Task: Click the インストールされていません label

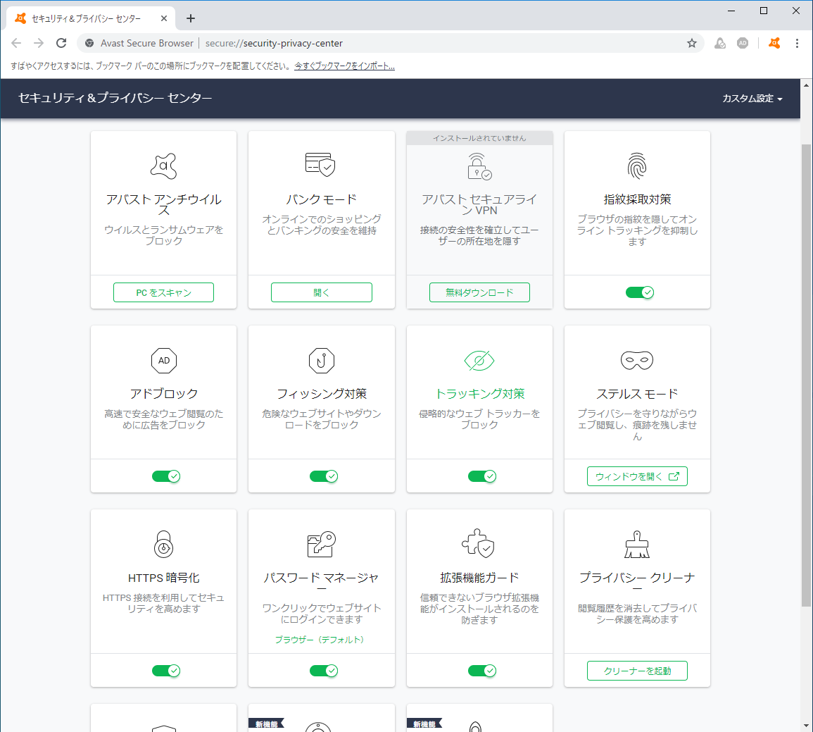Action: pyautogui.click(x=479, y=138)
